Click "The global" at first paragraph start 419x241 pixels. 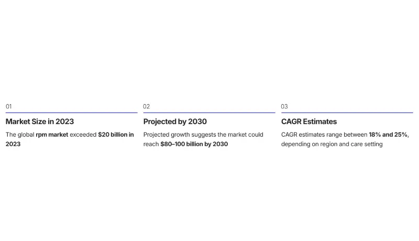(x=19, y=135)
